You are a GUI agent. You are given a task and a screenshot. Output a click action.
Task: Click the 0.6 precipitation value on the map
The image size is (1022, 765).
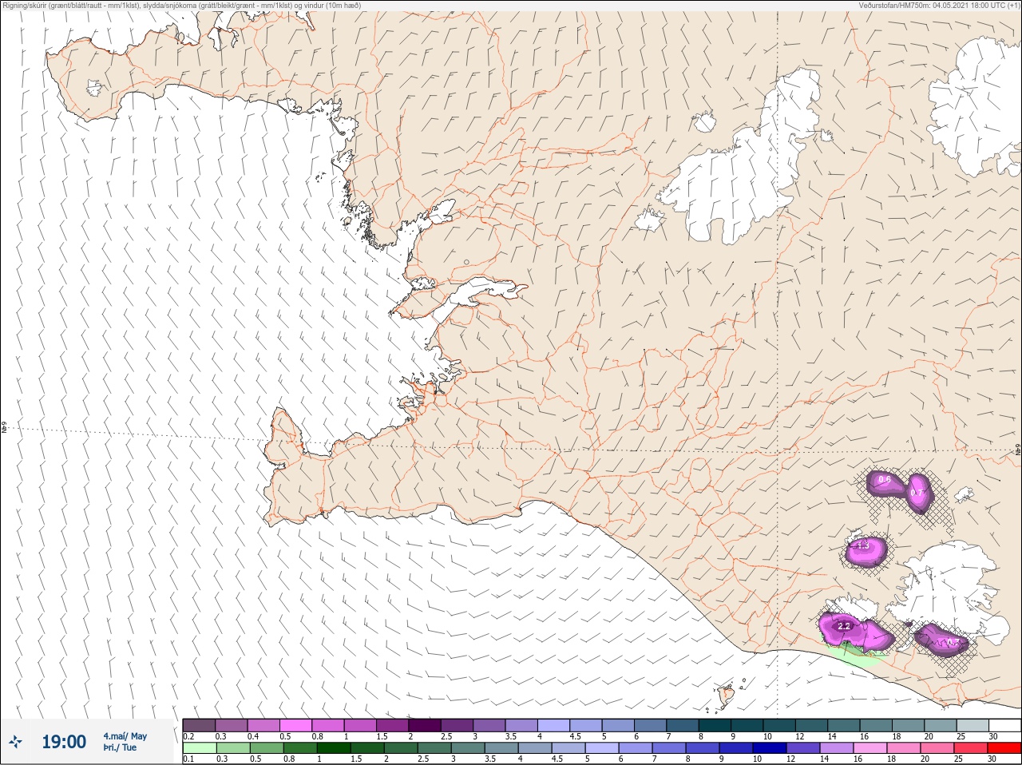[x=884, y=481]
